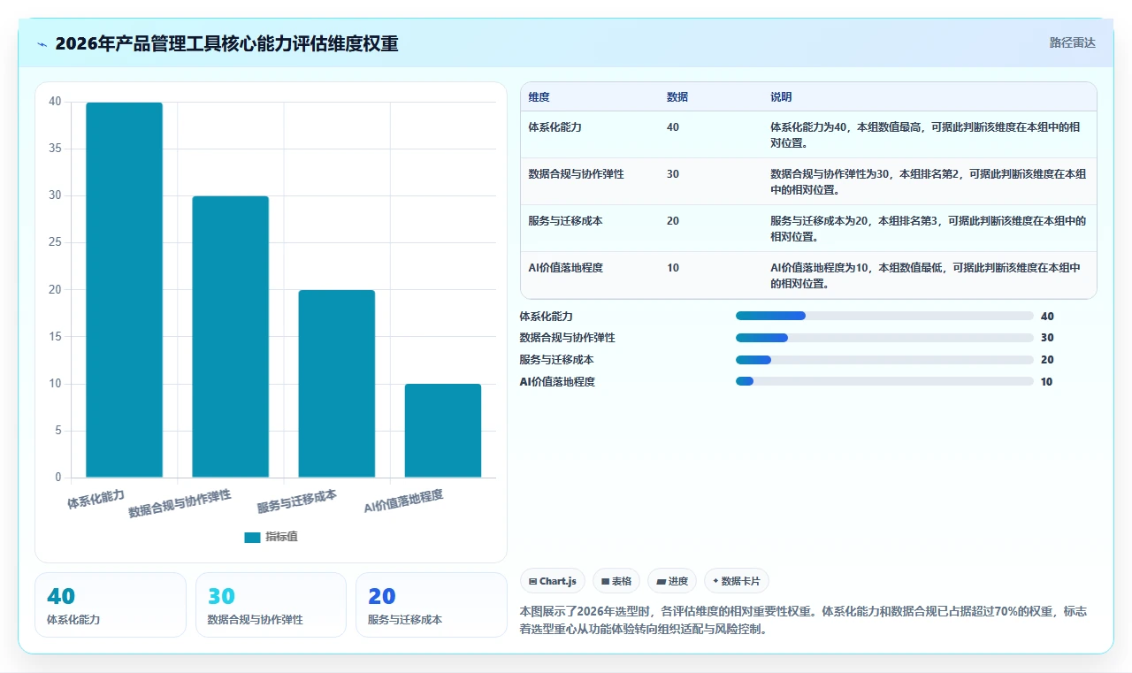Click the 指标值 legend color box
The width and height of the screenshot is (1132, 673).
(252, 537)
